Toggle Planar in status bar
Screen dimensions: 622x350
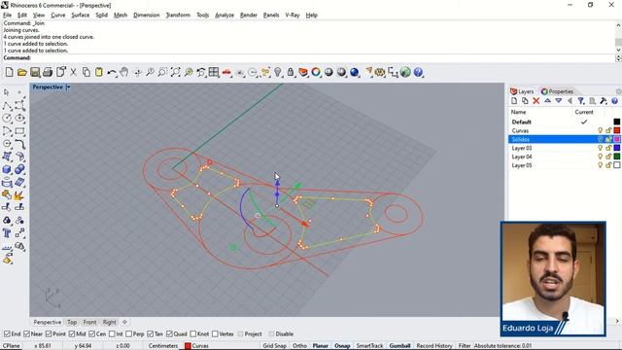tap(321, 346)
